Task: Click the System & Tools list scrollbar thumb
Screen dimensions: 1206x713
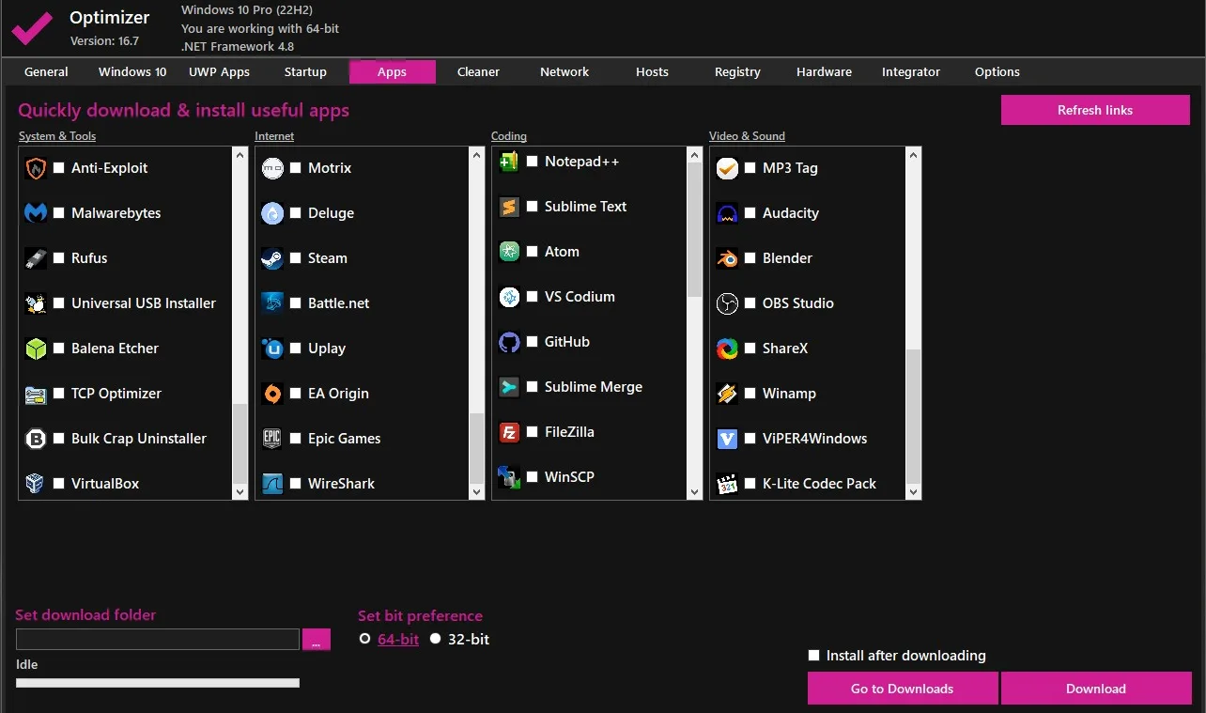Action: (240, 442)
